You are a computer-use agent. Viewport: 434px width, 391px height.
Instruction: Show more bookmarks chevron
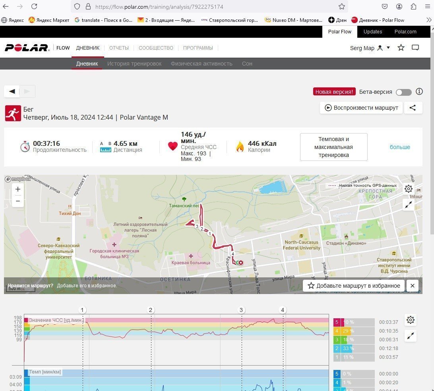click(429, 20)
